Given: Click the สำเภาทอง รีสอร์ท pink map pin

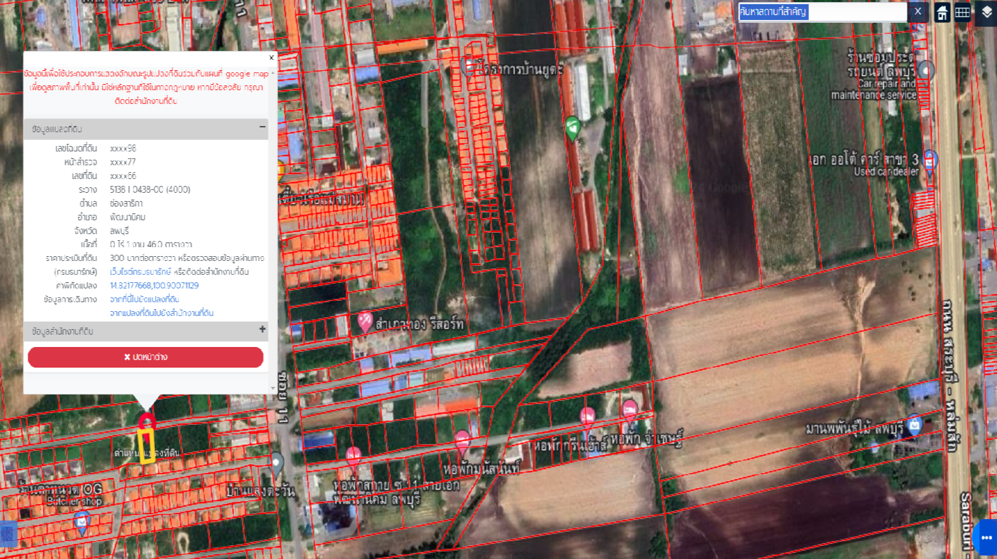Looking at the screenshot, I should [365, 321].
